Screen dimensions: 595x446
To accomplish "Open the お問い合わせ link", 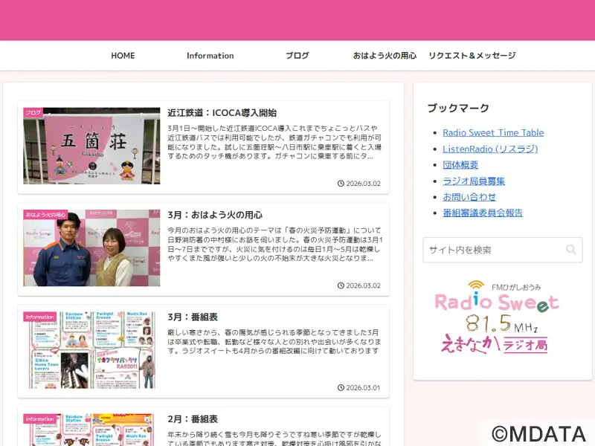I will (469, 197).
